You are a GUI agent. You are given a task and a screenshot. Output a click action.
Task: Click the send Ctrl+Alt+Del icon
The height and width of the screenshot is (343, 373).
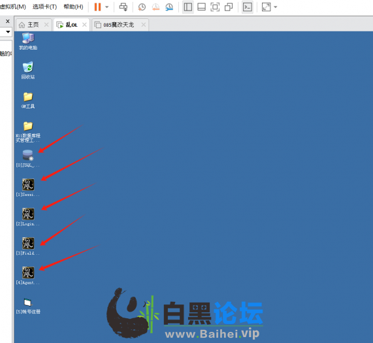pos(123,7)
